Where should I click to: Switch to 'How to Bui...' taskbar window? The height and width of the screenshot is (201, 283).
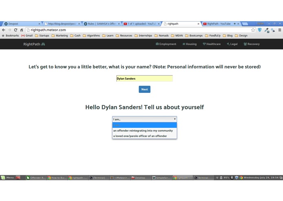click(x=57, y=178)
